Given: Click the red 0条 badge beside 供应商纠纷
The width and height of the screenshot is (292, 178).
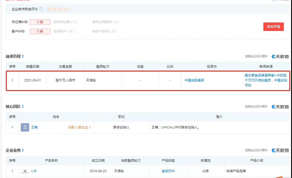Looking at the screenshot, I should [40, 22].
